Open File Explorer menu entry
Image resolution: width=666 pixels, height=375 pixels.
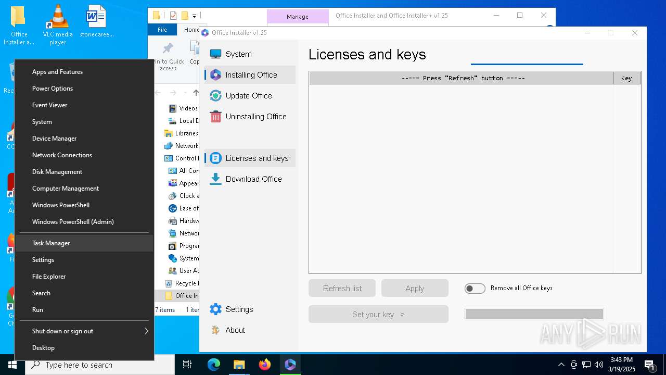(84, 277)
